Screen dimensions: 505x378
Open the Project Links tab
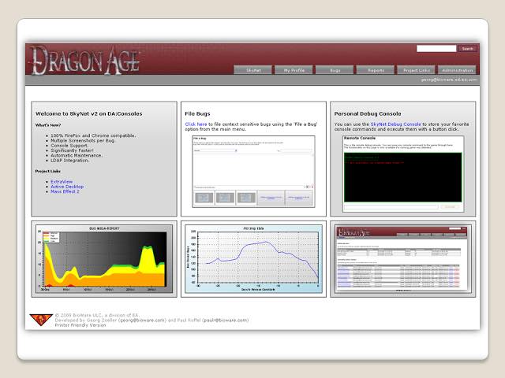point(416,70)
